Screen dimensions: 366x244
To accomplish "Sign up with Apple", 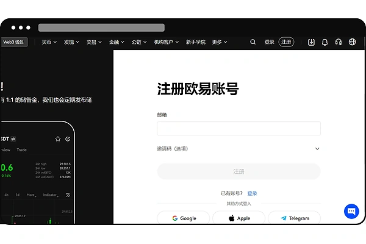I will 239,218.
